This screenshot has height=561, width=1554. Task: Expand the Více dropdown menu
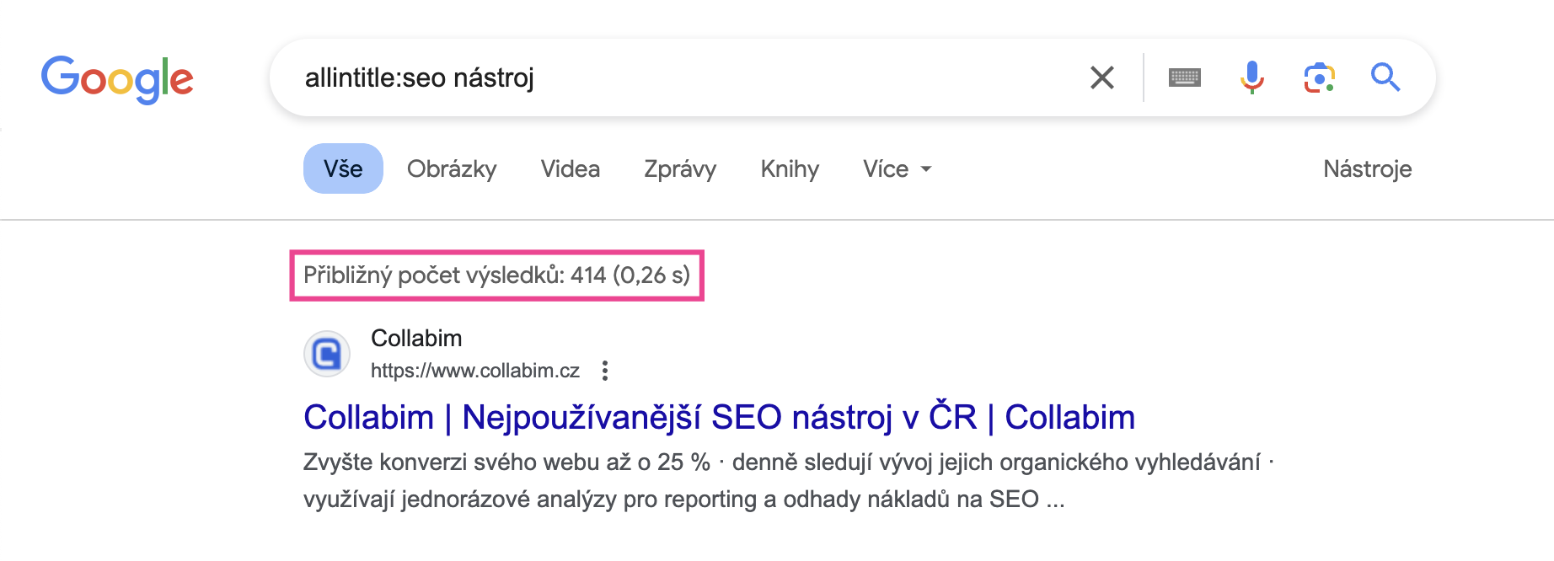(897, 168)
